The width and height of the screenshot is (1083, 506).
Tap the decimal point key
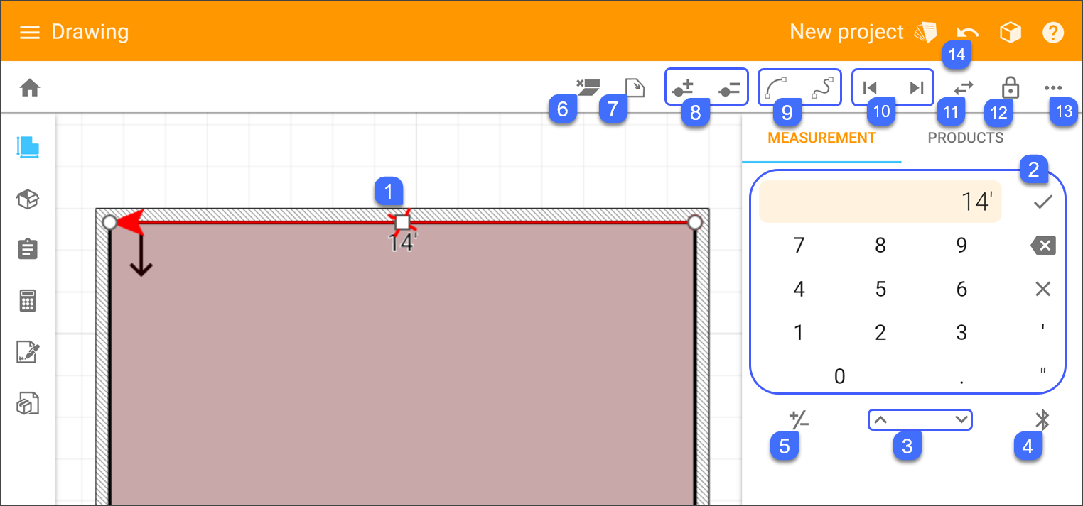961,381
